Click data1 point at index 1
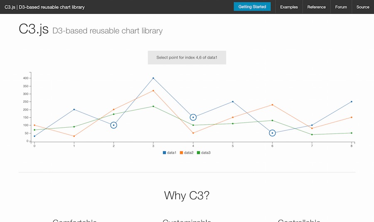 [x=74, y=110]
